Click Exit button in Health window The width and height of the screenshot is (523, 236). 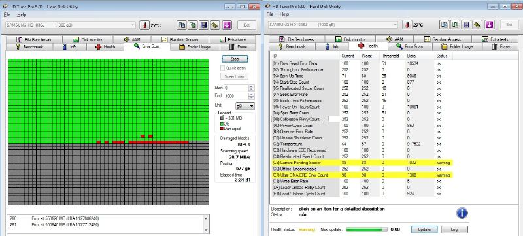point(509,25)
